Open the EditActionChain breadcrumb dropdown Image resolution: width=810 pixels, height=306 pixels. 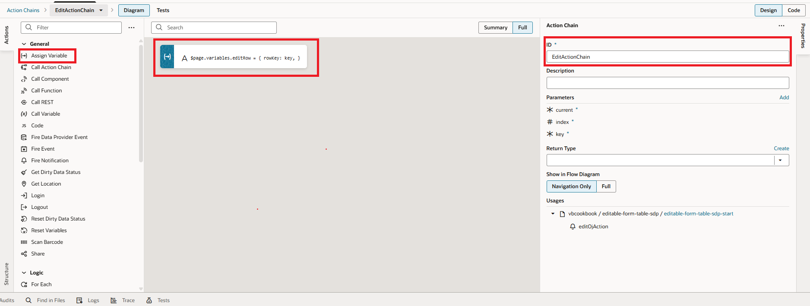[x=101, y=10]
